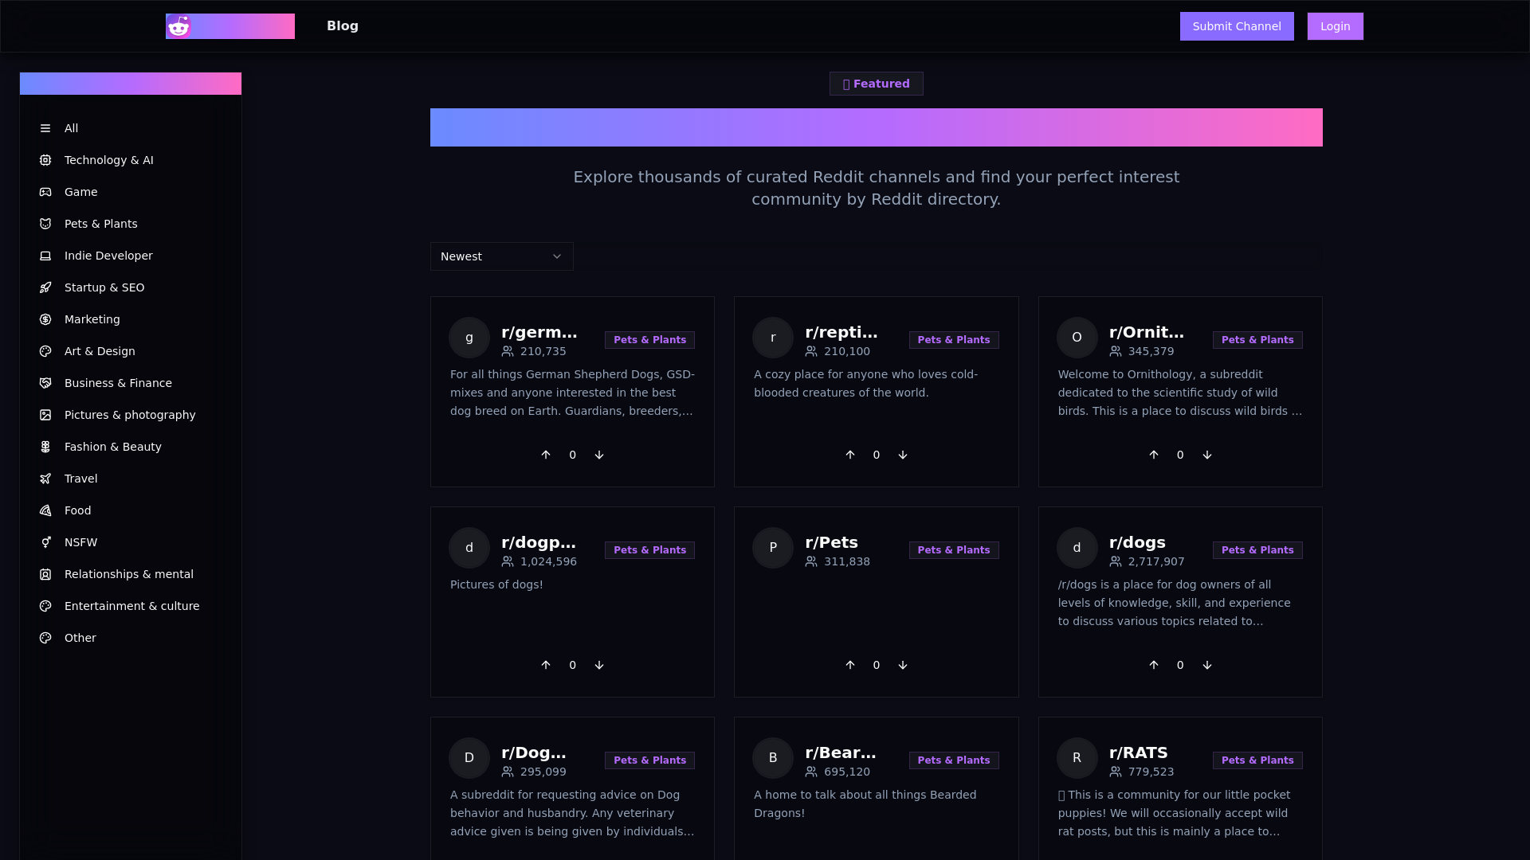
Task: Click the Submit Channel button
Action: coord(1237,26)
